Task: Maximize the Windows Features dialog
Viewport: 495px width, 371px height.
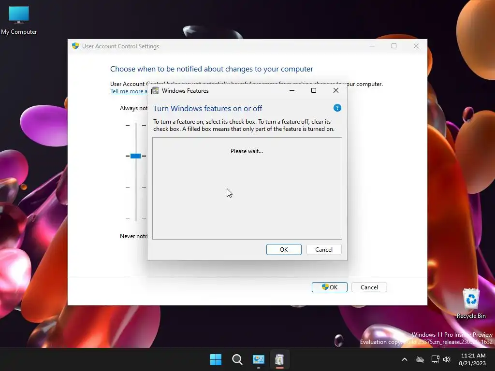Action: coord(314,90)
